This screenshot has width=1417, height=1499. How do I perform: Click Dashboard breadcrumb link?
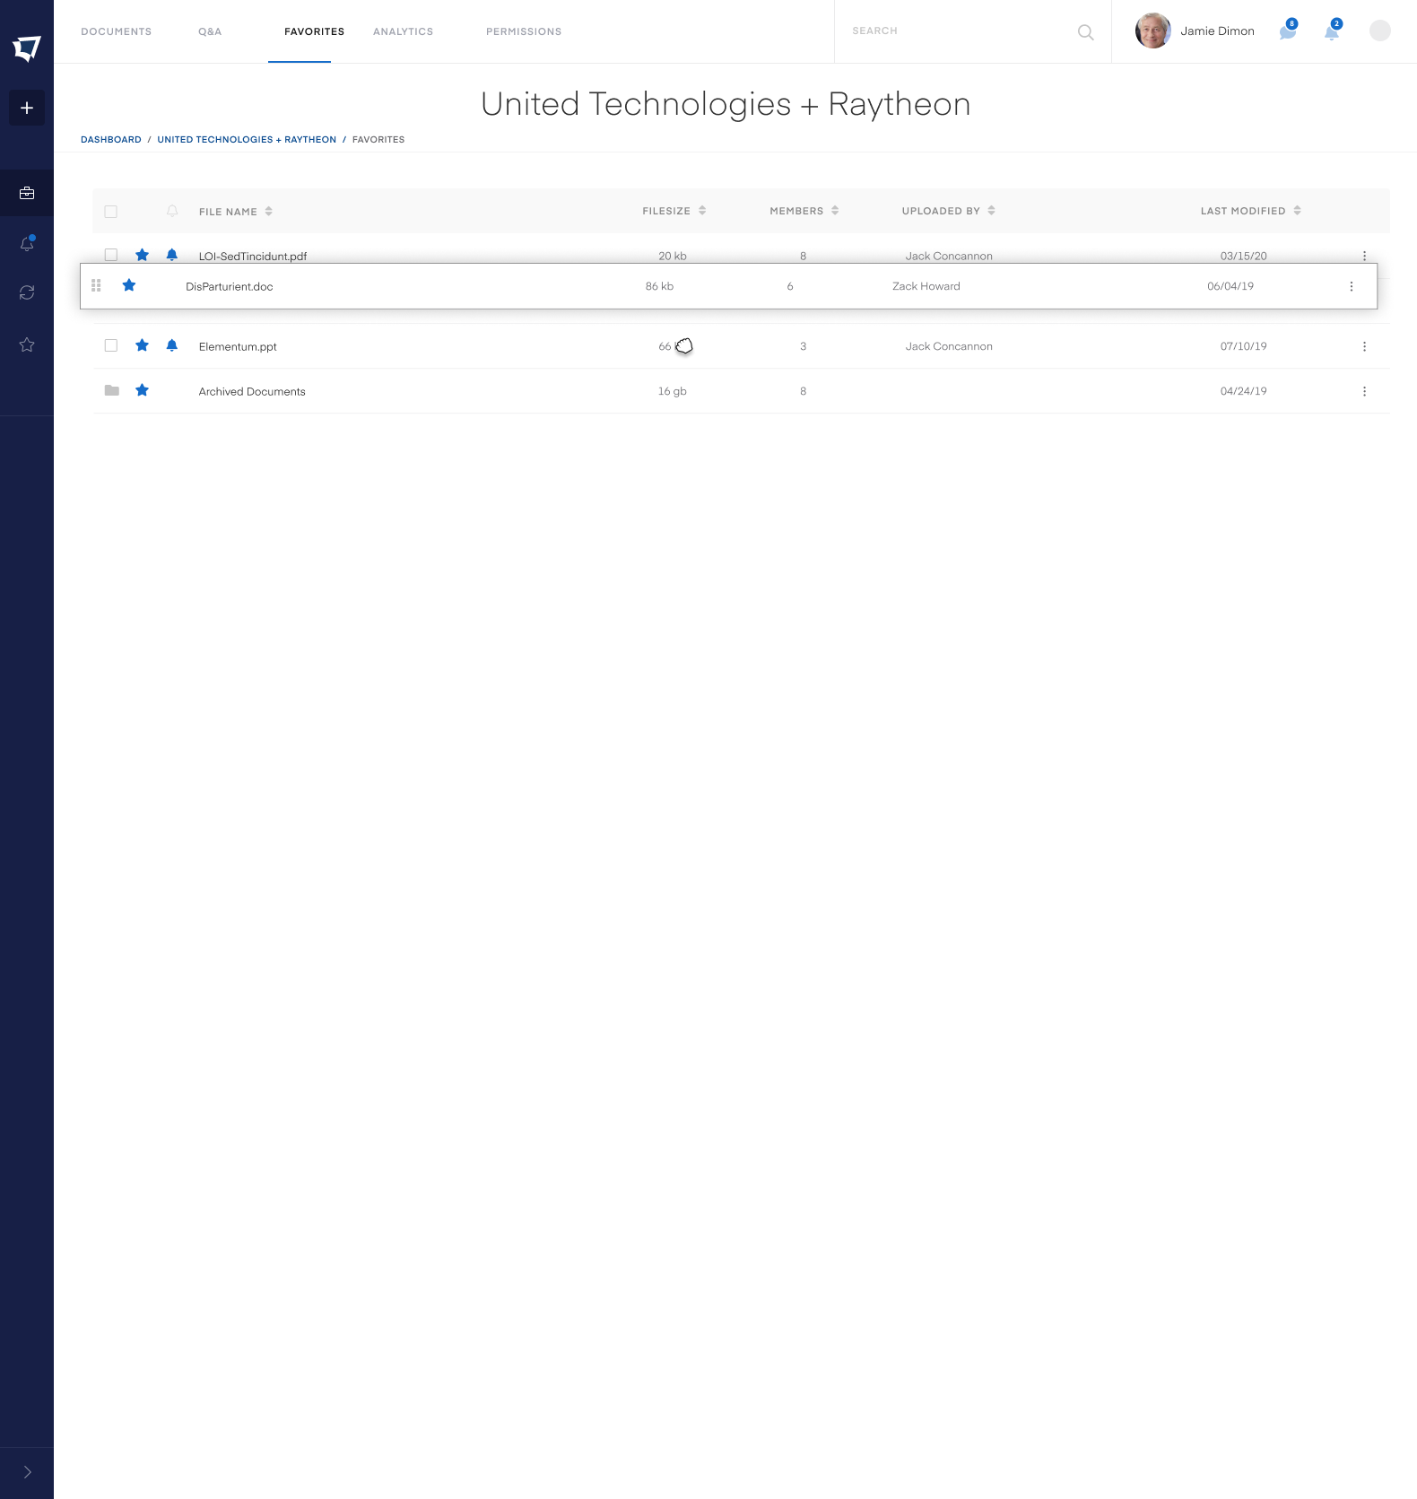point(111,140)
